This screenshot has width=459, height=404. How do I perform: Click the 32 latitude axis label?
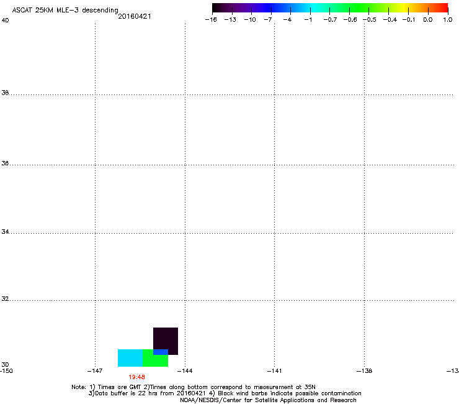pyautogui.click(x=5, y=299)
